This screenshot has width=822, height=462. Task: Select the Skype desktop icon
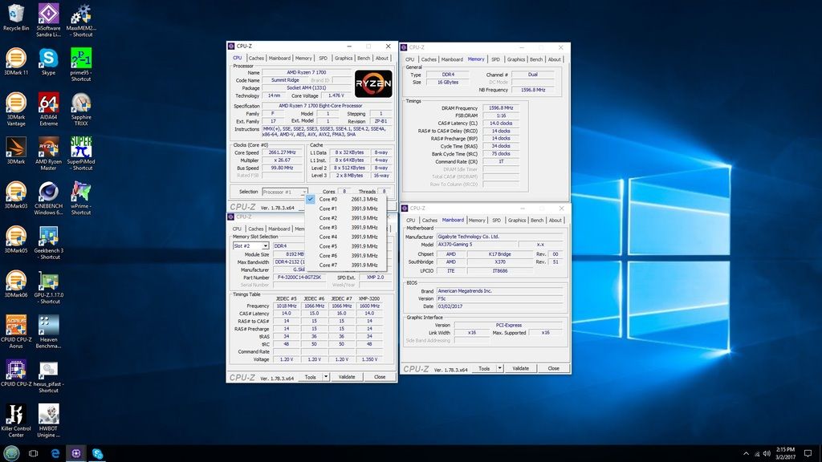[x=48, y=61]
